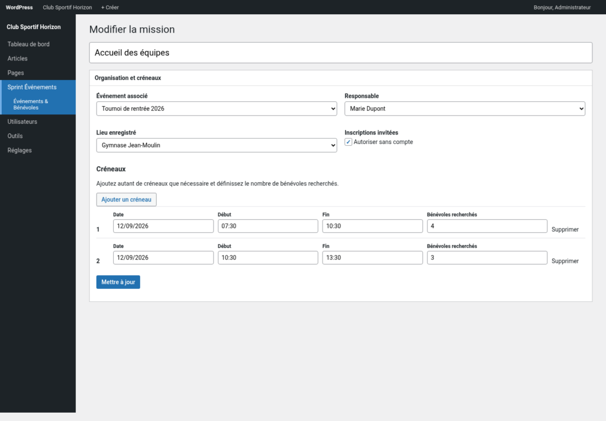Focus slot 2 Bénévoles recherchés field
This screenshot has height=421, width=606.
click(487, 258)
